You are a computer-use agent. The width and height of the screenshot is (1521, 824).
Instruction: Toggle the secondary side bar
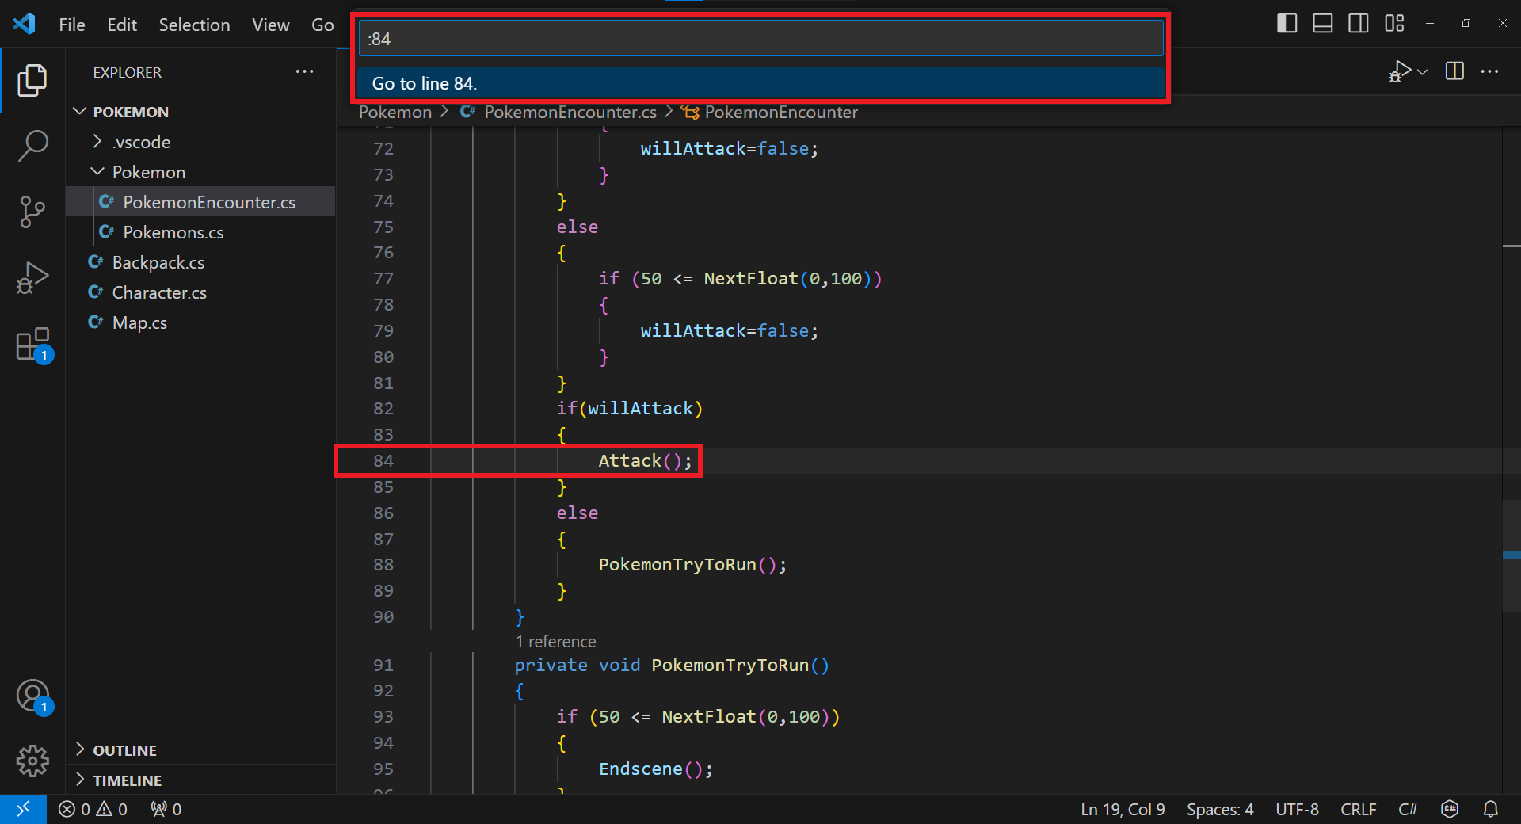(x=1358, y=23)
